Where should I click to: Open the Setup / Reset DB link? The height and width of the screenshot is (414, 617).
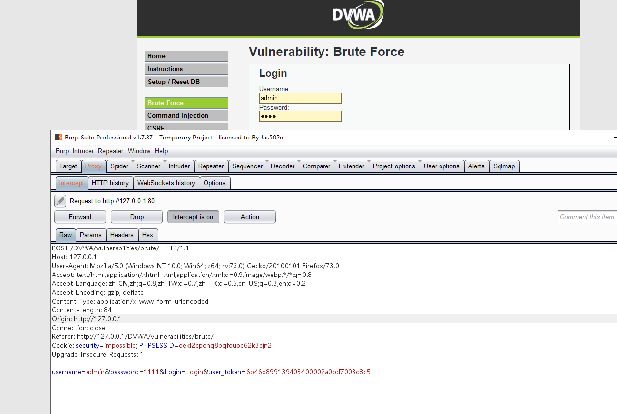tap(186, 82)
